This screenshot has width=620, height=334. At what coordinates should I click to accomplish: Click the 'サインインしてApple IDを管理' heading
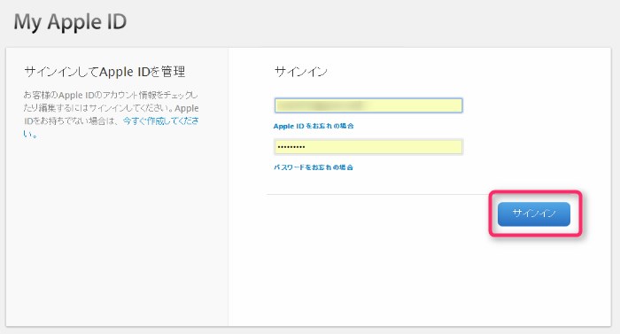pyautogui.click(x=105, y=72)
